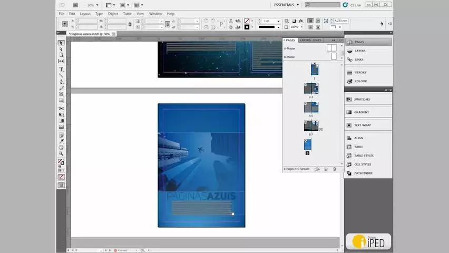Screen dimensions: 449x253
Task: Toggle constrain proportions link icon
Action: 130,24
